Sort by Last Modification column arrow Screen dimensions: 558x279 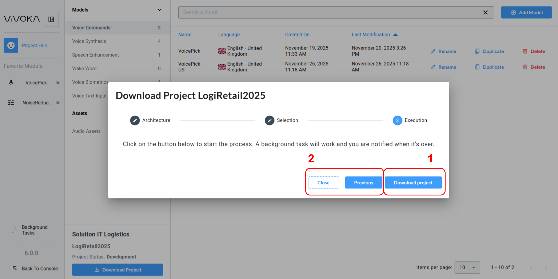tap(395, 35)
